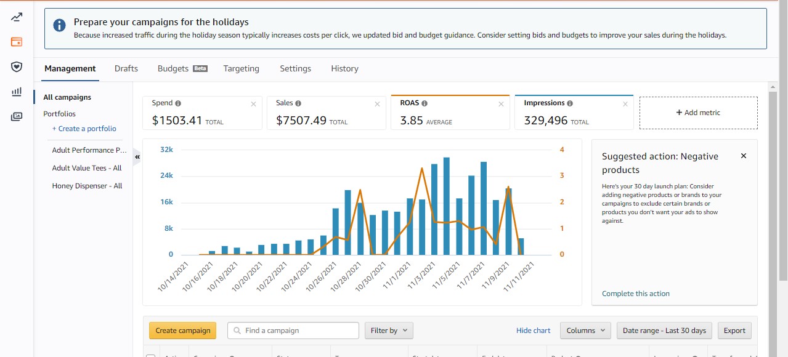Open the brand shield sidebar icon
The width and height of the screenshot is (788, 357).
tap(17, 66)
